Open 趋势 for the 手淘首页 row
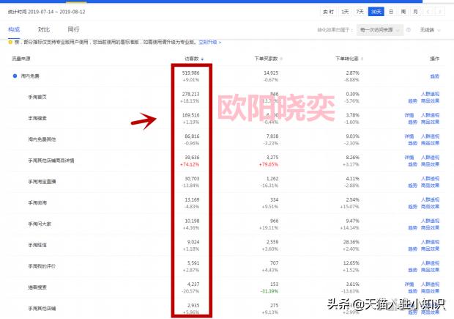 pyautogui.click(x=412, y=101)
